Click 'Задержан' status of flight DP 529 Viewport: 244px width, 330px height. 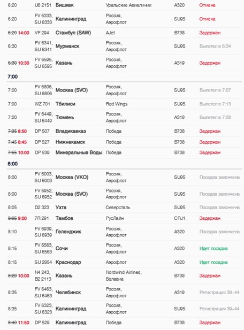click(x=210, y=323)
